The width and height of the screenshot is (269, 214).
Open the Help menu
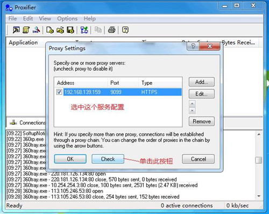(x=89, y=18)
